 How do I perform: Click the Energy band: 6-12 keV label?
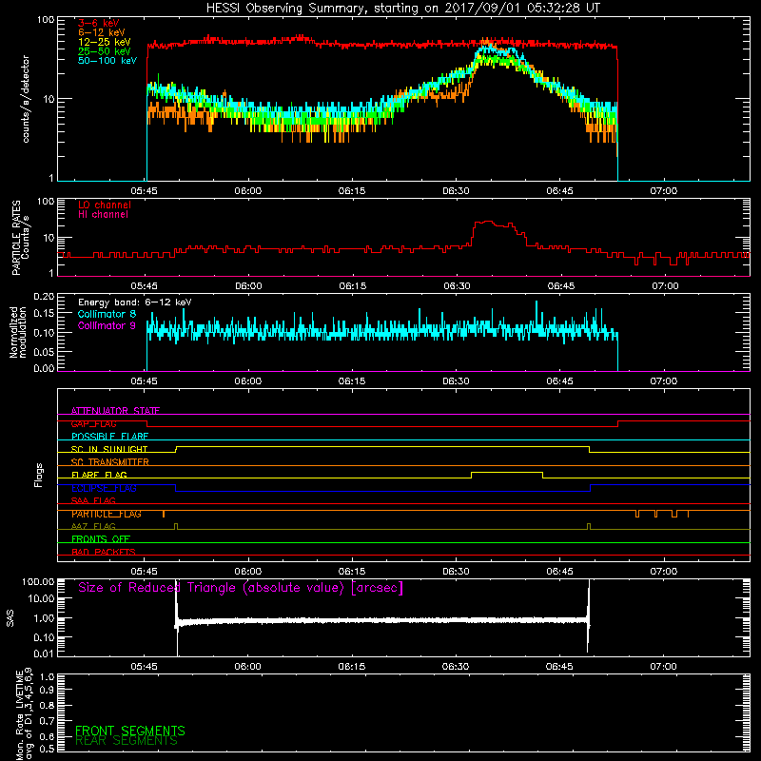pos(134,302)
